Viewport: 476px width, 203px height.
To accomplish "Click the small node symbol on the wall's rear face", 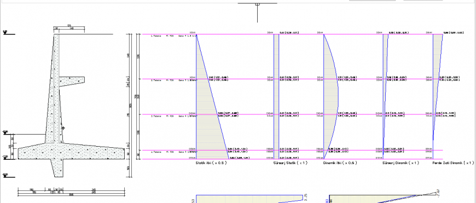I will [63, 128].
